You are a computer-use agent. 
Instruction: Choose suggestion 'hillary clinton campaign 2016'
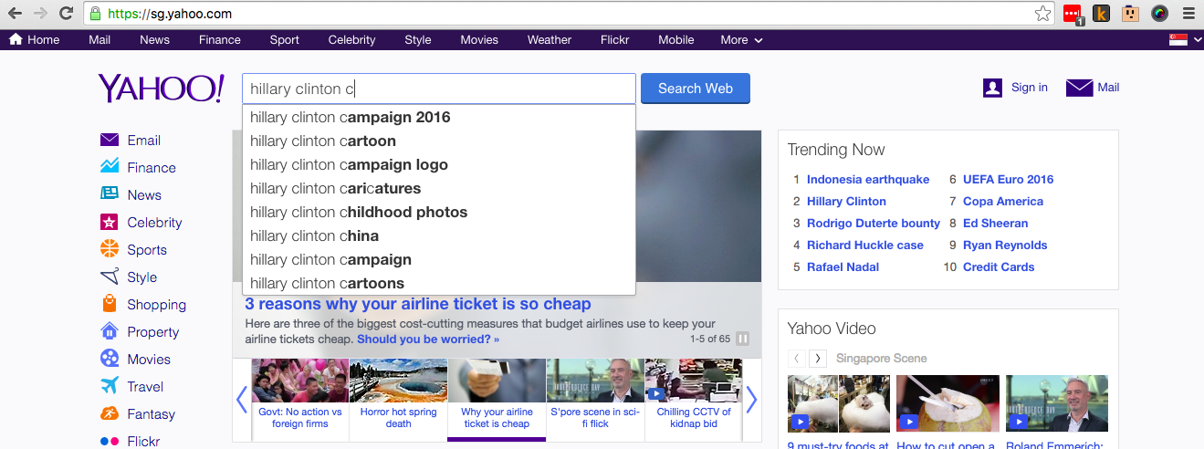click(439, 117)
